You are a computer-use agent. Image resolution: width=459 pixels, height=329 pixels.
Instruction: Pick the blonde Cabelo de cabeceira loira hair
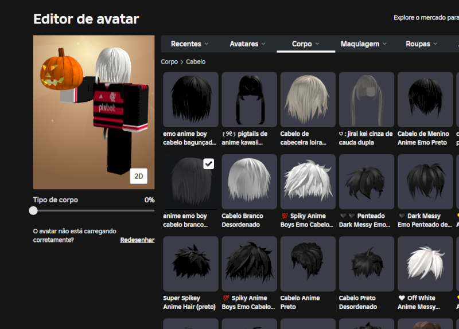[x=308, y=99]
